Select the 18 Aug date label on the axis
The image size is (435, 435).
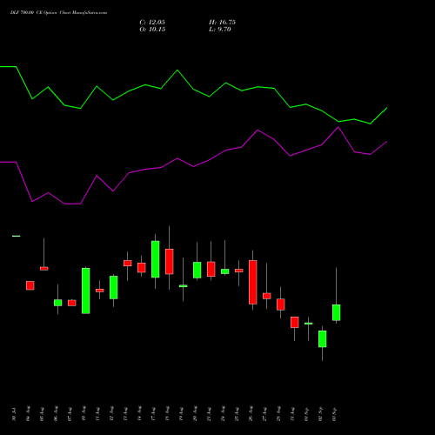pos(167,414)
